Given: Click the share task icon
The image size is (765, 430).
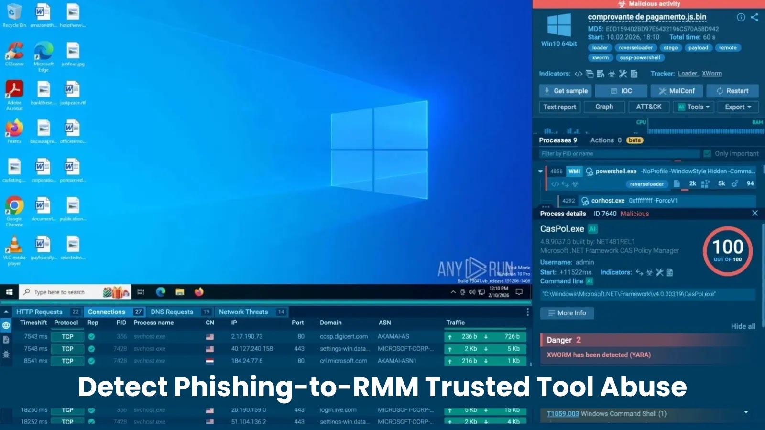Looking at the screenshot, I should (754, 17).
